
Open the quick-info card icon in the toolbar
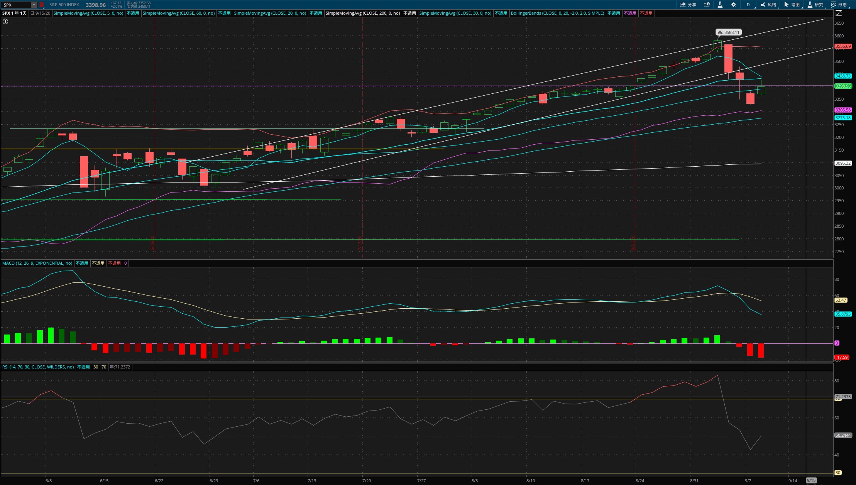(707, 5)
